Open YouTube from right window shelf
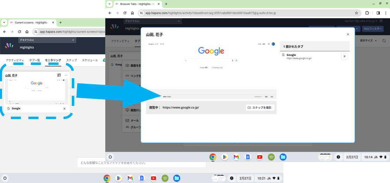The image size is (390, 183). 260,157
